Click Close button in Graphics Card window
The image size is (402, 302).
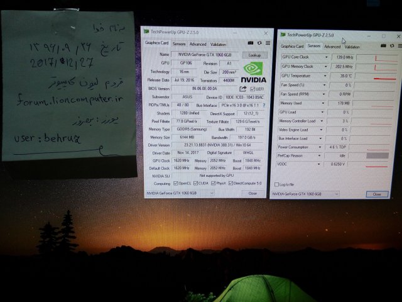253,193
